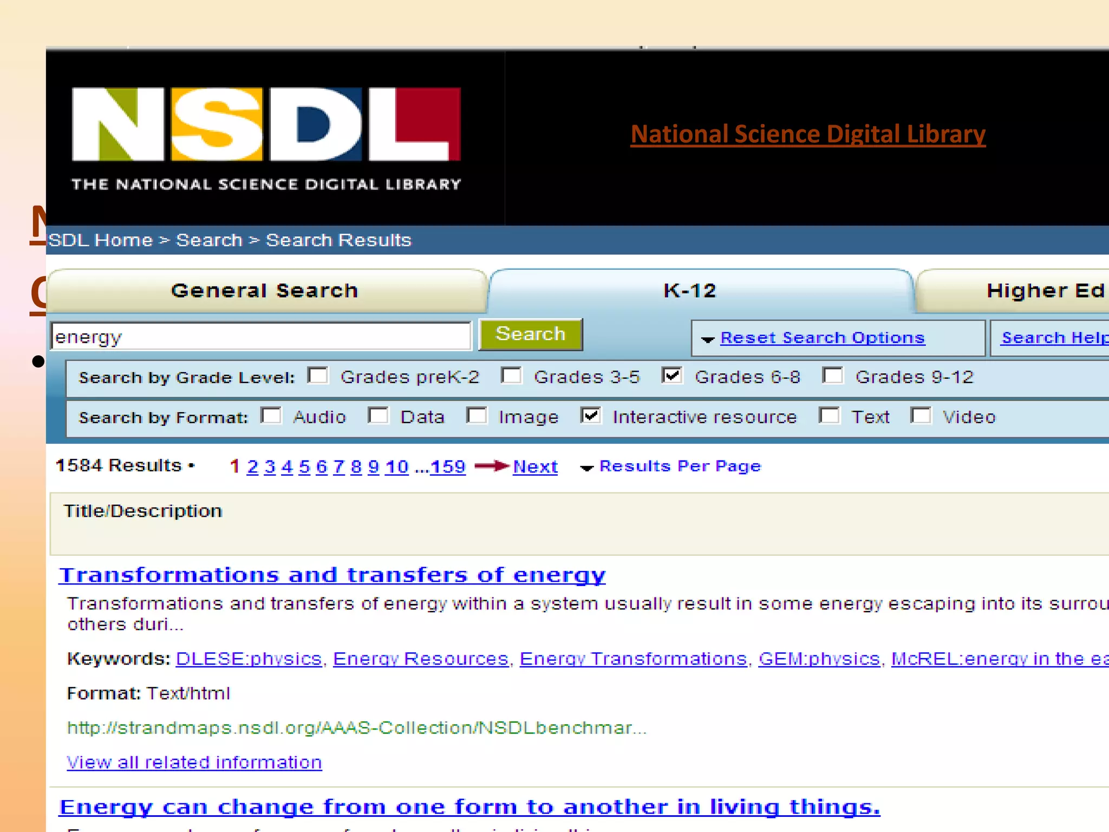Open Energy can change from one form result
The height and width of the screenshot is (832, 1109).
[470, 807]
